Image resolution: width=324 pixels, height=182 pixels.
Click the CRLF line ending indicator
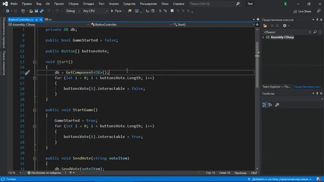[x=254, y=173]
